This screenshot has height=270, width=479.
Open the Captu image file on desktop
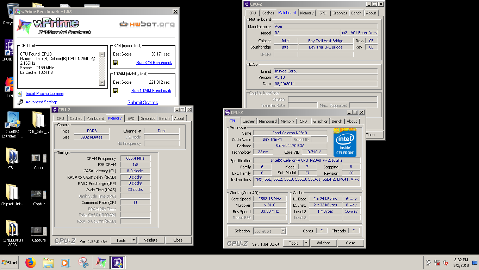pos(39,161)
